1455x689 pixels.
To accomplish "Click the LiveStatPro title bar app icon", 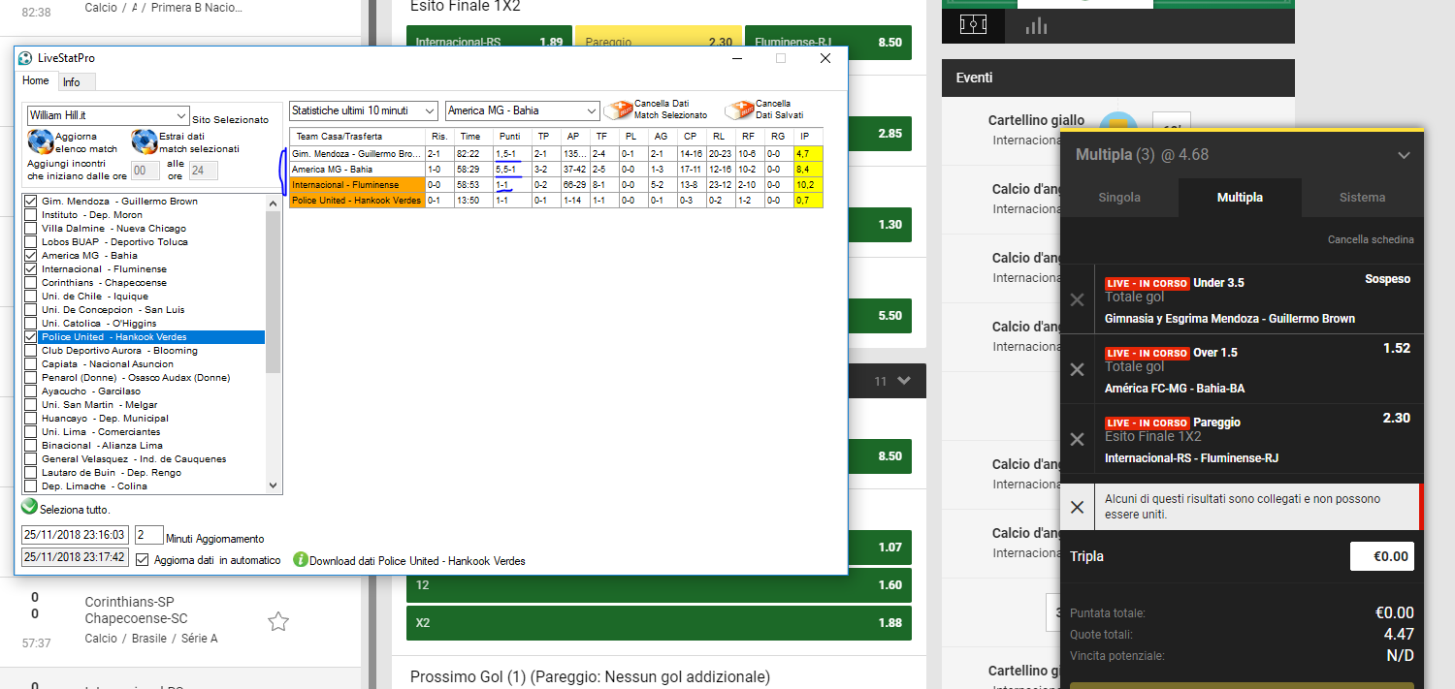I will pyautogui.click(x=25, y=58).
